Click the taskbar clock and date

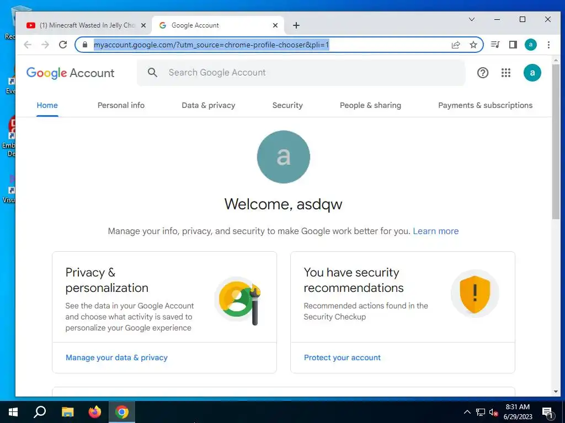point(518,412)
